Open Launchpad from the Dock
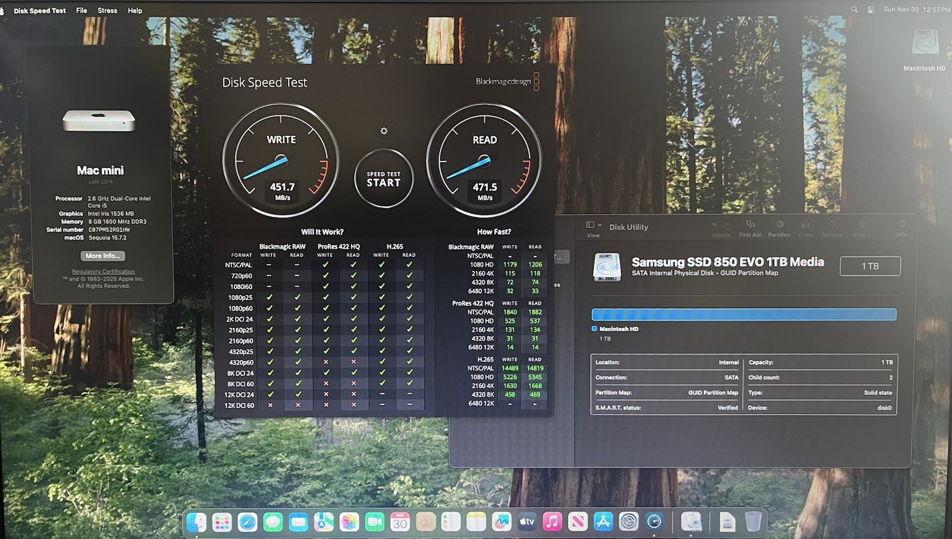 pyautogui.click(x=222, y=522)
